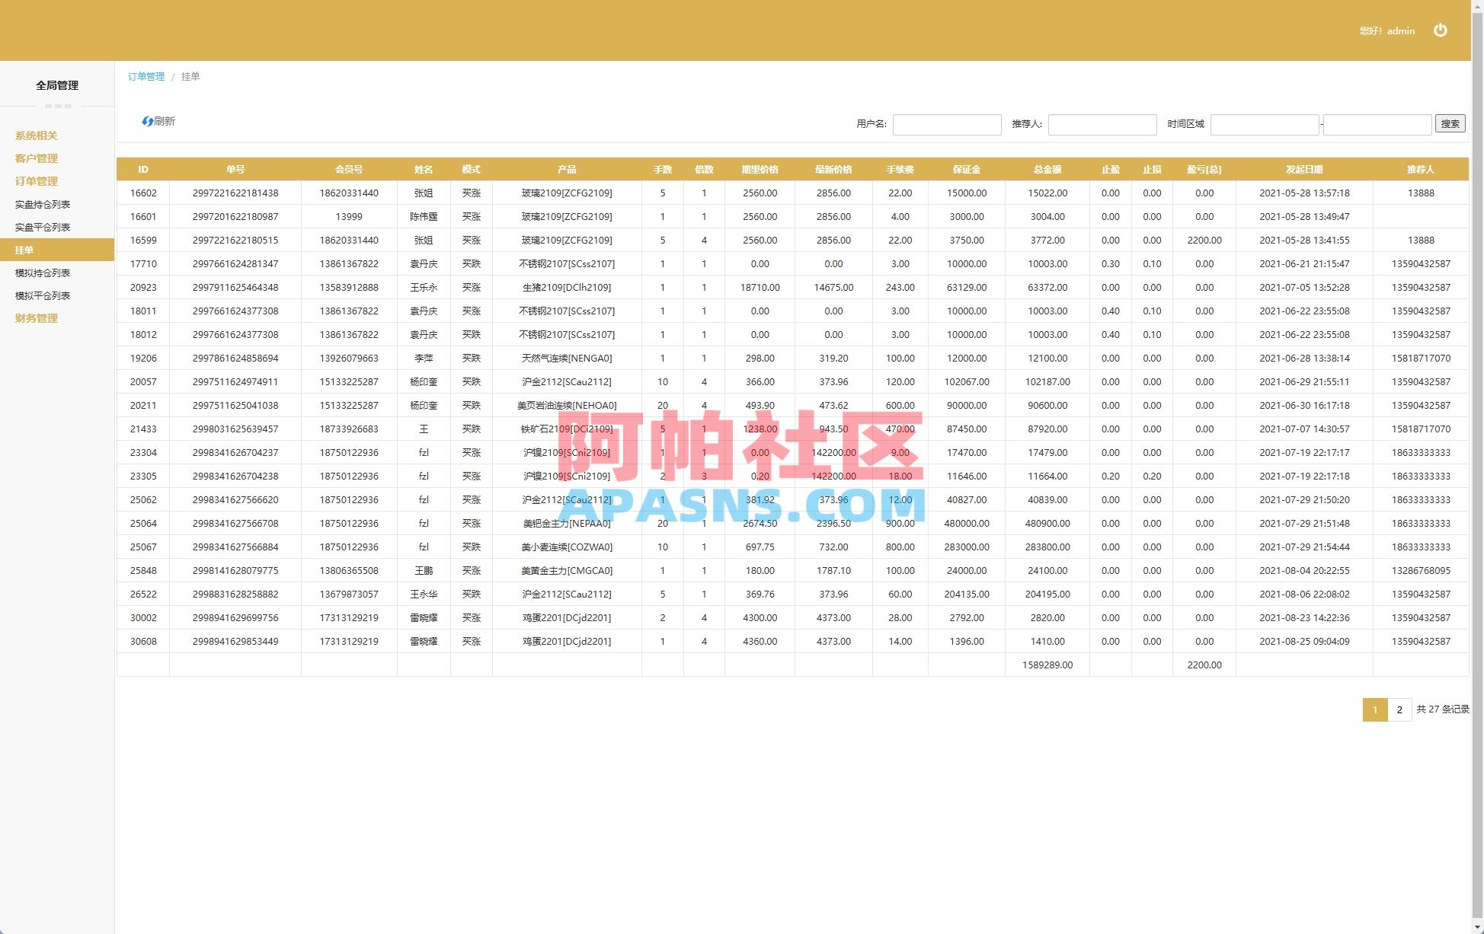
Task: Click product cell 生猪2109[DClh2109]
Action: point(567,288)
